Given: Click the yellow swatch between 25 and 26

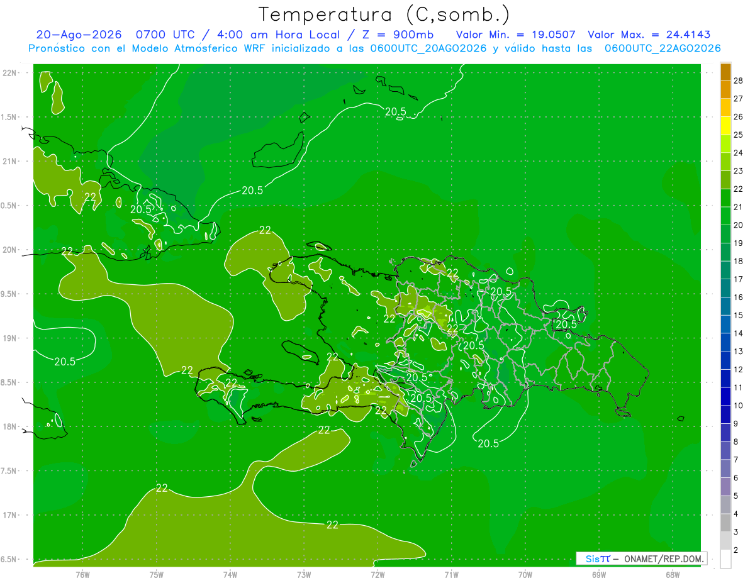Looking at the screenshot, I should pyautogui.click(x=725, y=126).
